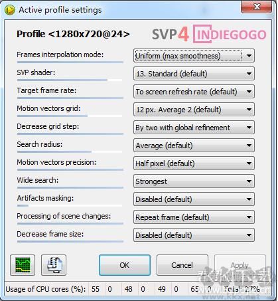Open the Wide search dropdown

pyautogui.click(x=194, y=181)
